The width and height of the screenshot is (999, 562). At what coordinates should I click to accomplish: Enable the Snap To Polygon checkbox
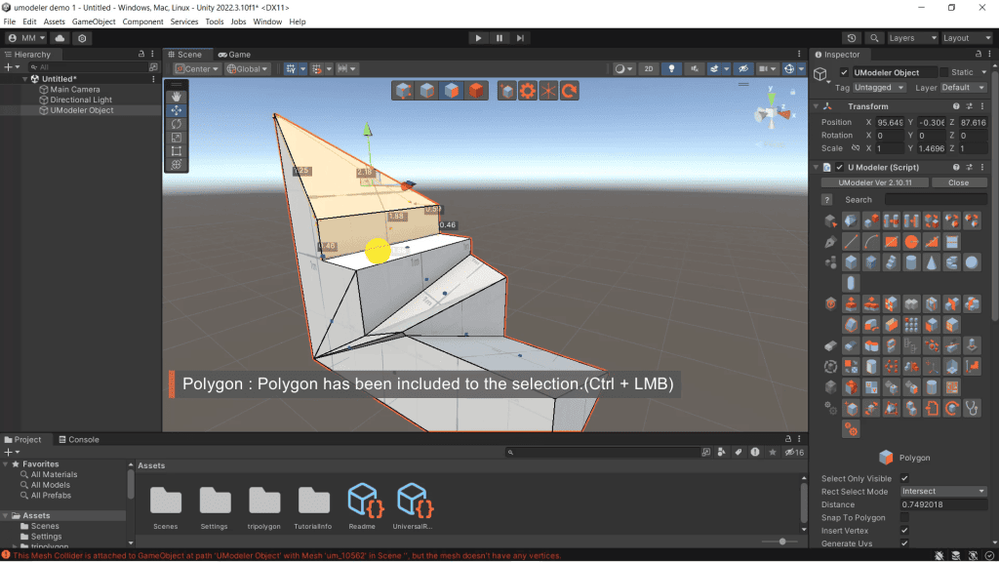pos(904,517)
